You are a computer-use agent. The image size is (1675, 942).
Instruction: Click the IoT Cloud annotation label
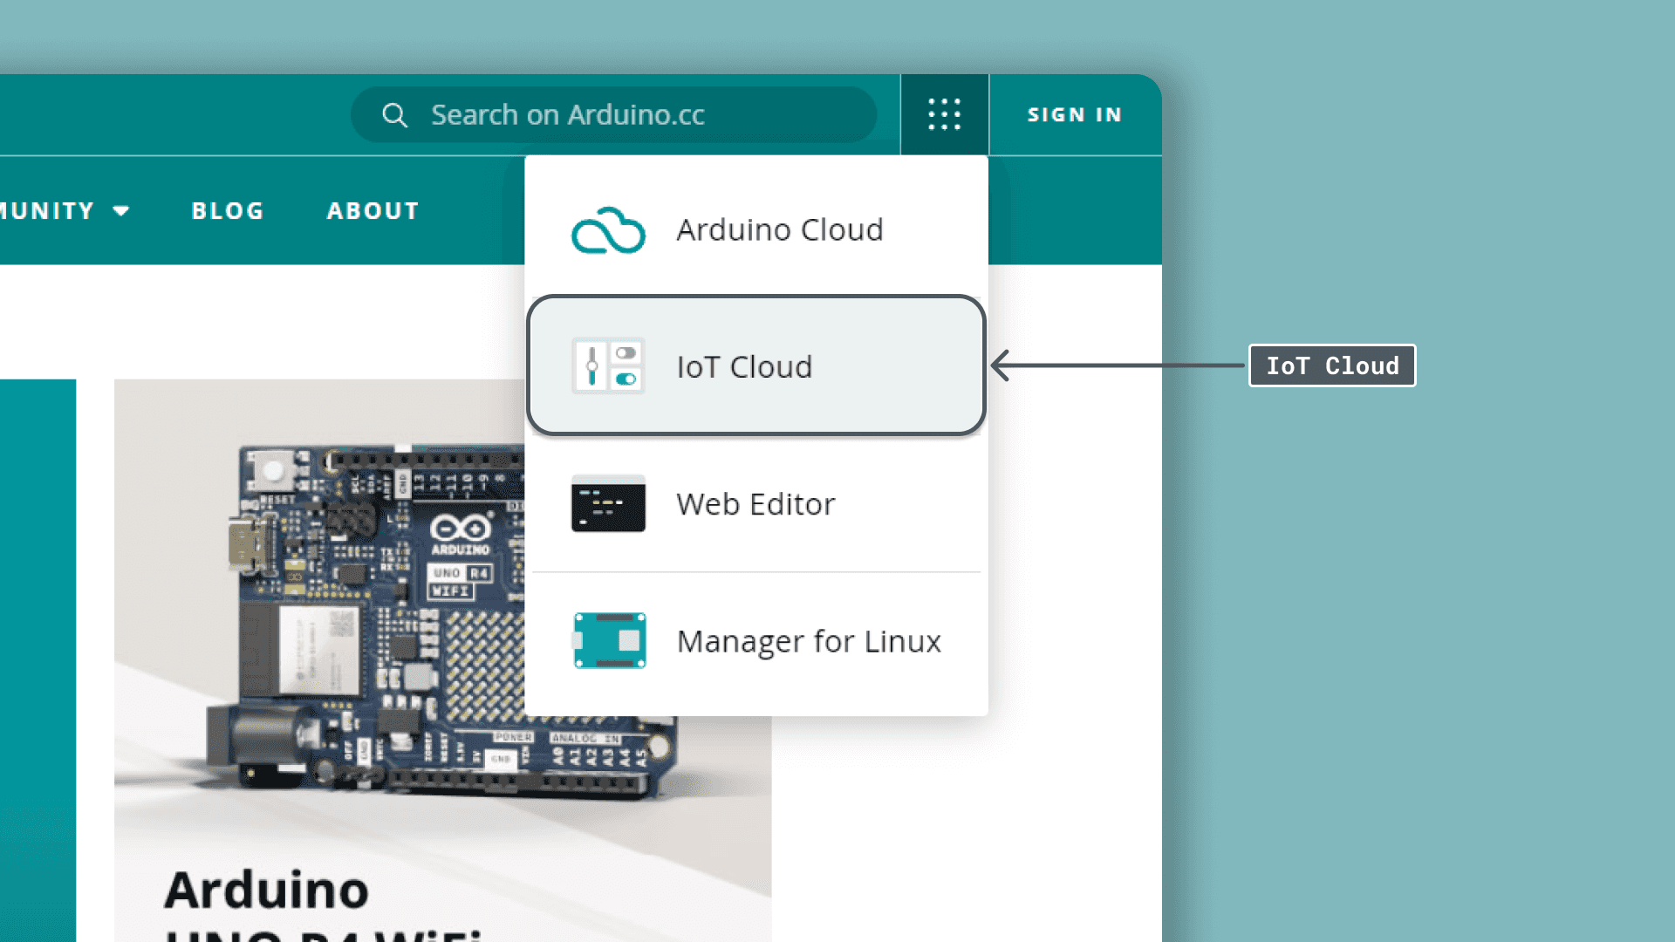1332,365
